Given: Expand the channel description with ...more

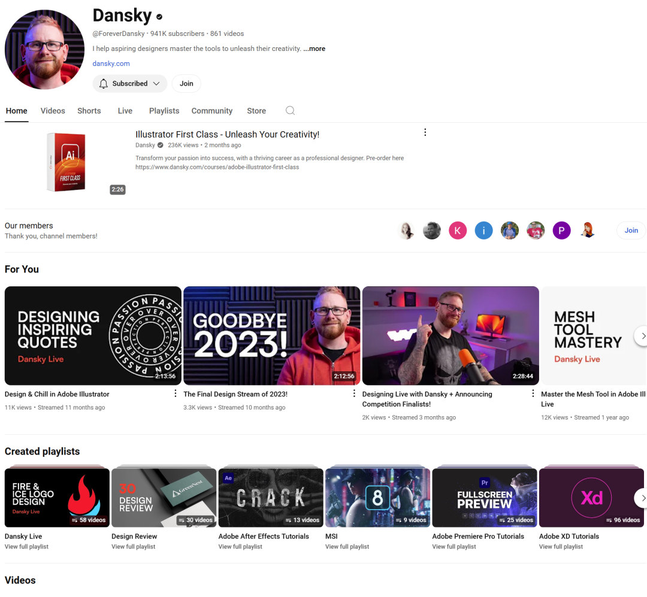Looking at the screenshot, I should click(314, 49).
